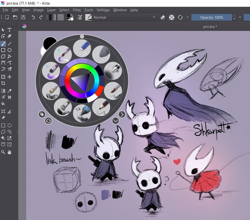Open the Edit menu

15,10
